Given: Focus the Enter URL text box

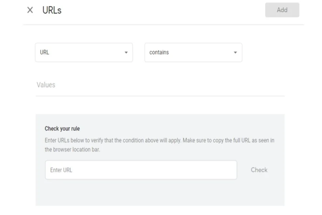Looking at the screenshot, I should (141, 170).
